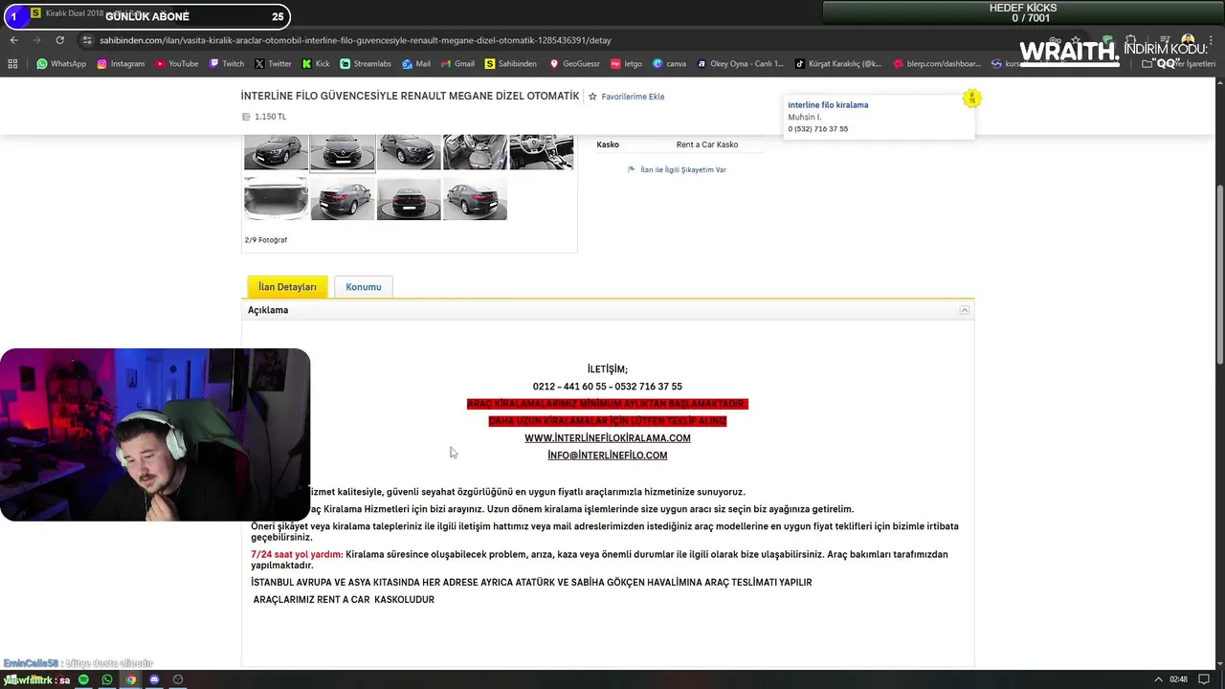Reload the page with the refresh icon

pos(59,40)
